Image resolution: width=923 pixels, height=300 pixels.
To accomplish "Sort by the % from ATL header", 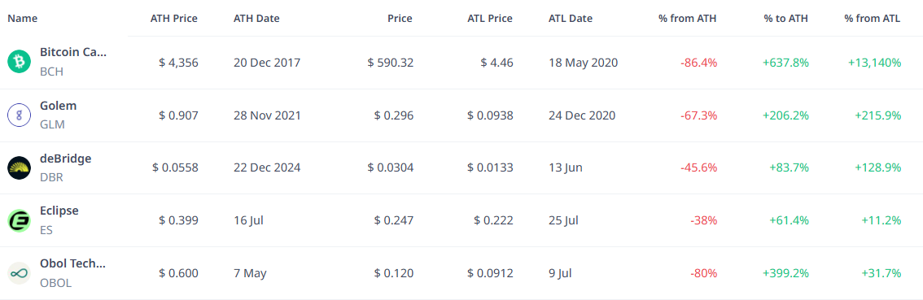I will click(873, 18).
